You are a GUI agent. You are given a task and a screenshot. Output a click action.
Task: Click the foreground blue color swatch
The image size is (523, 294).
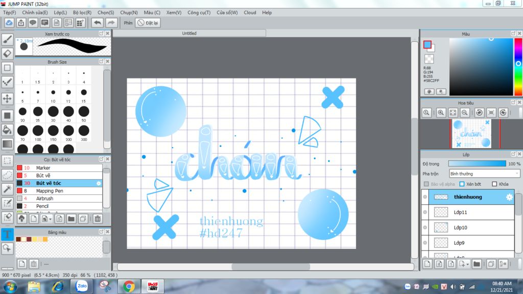pos(427,44)
